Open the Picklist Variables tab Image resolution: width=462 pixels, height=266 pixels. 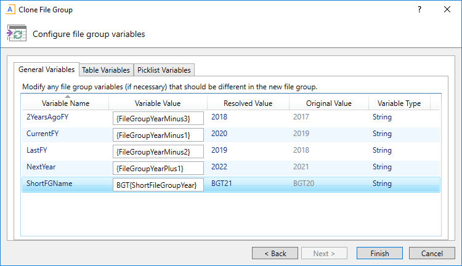[x=164, y=70]
